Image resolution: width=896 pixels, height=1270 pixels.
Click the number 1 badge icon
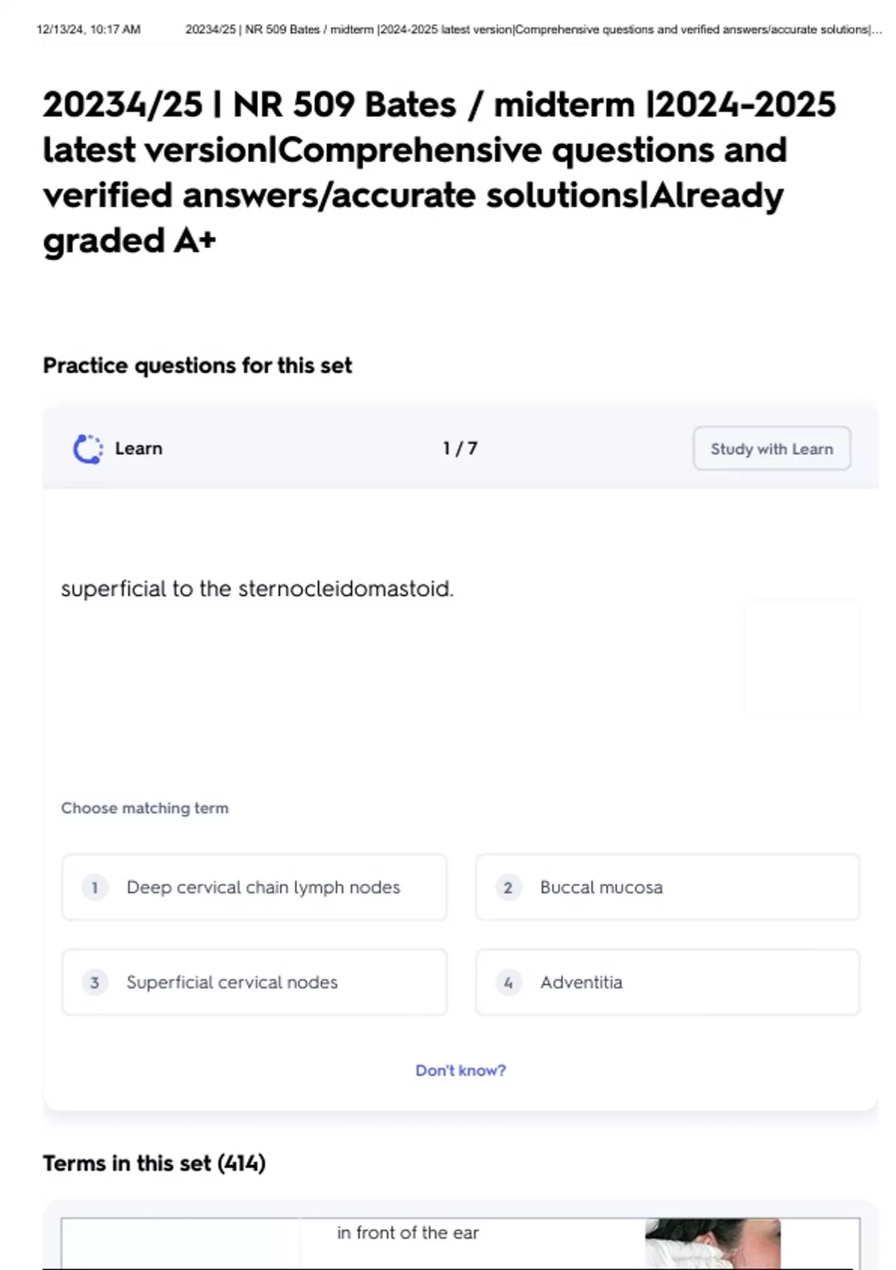[x=95, y=888]
